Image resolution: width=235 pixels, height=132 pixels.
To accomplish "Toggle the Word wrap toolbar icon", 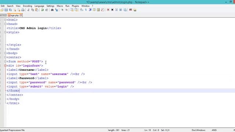I will click(82, 10).
